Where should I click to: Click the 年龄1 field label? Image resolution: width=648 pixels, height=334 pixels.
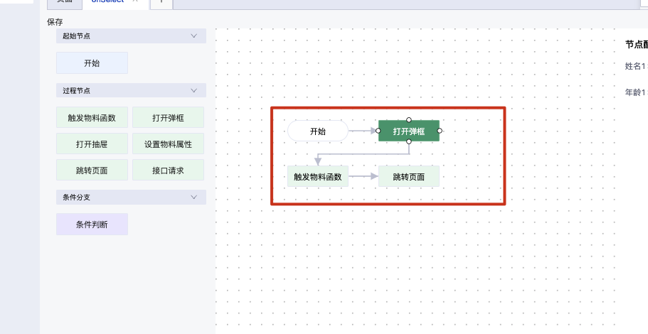[x=636, y=92]
